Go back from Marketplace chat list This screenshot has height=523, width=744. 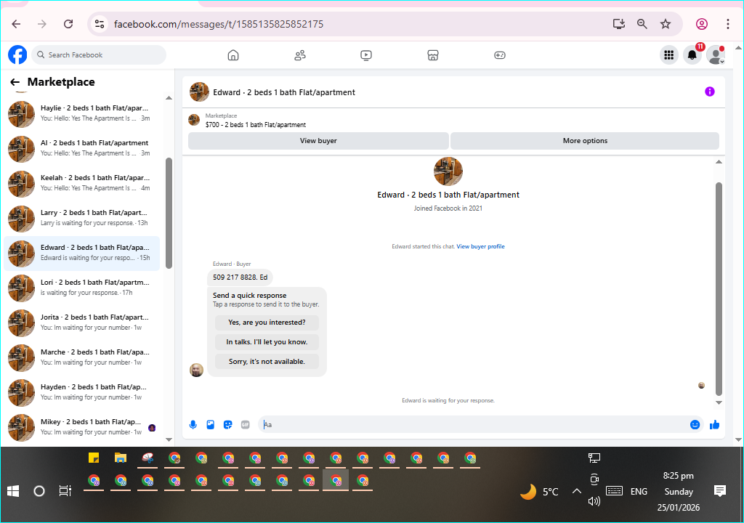[x=15, y=82]
